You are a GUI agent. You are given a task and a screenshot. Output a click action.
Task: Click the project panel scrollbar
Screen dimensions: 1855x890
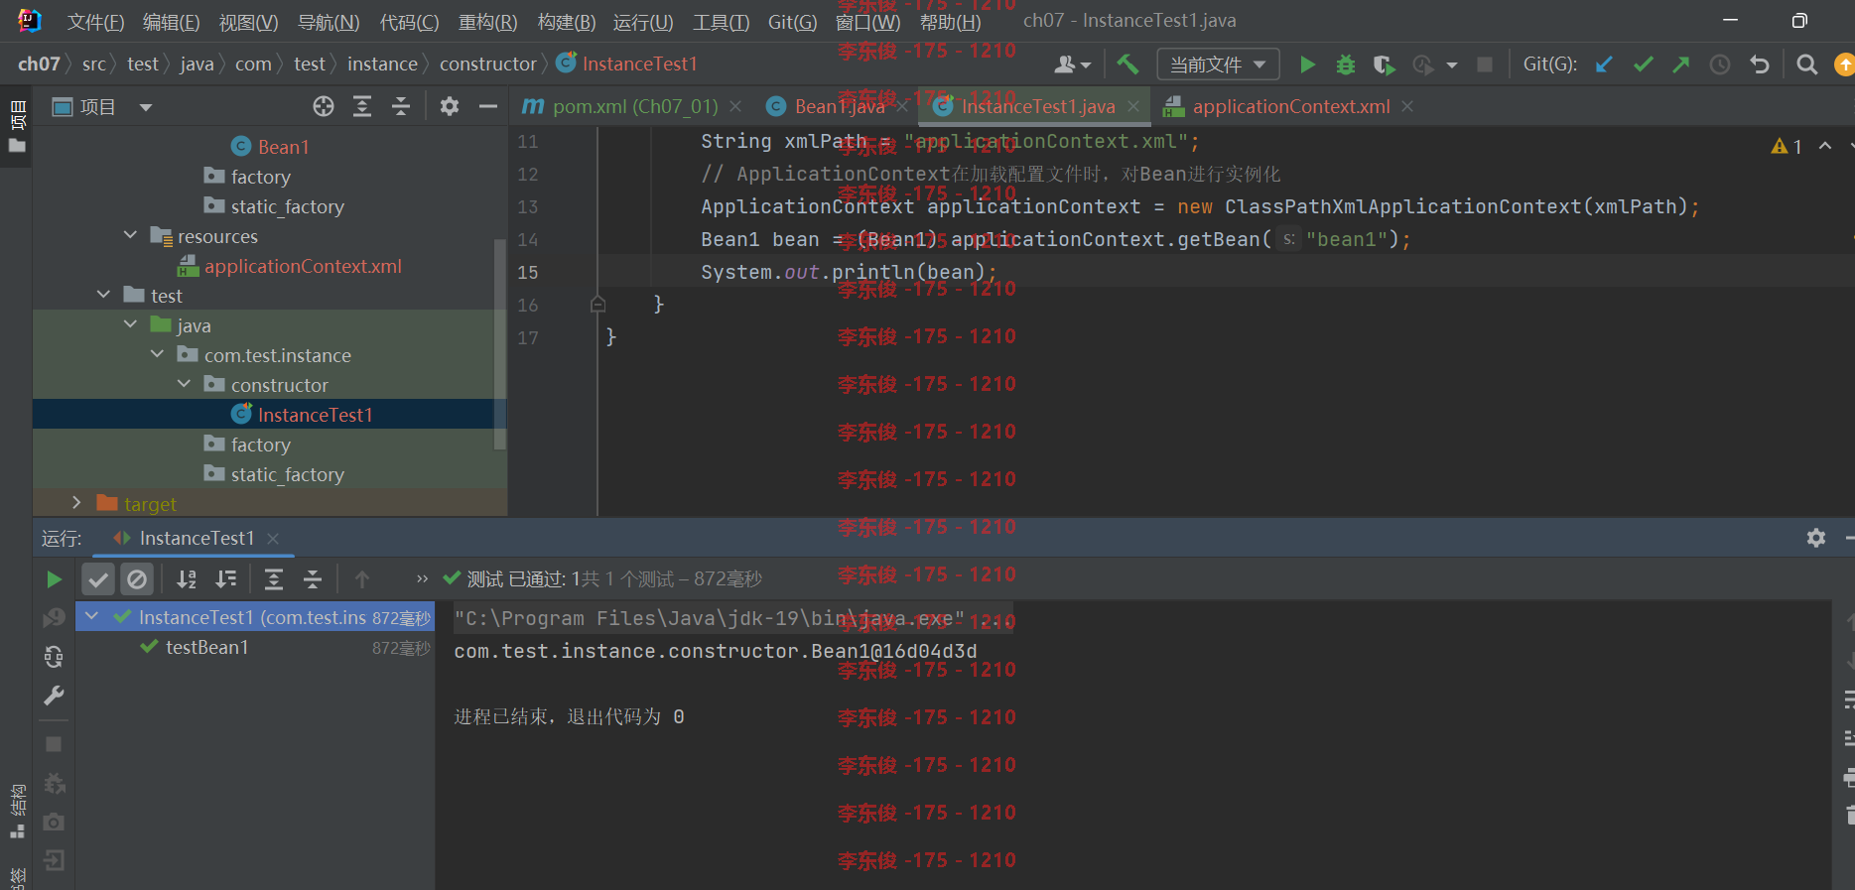click(x=500, y=344)
